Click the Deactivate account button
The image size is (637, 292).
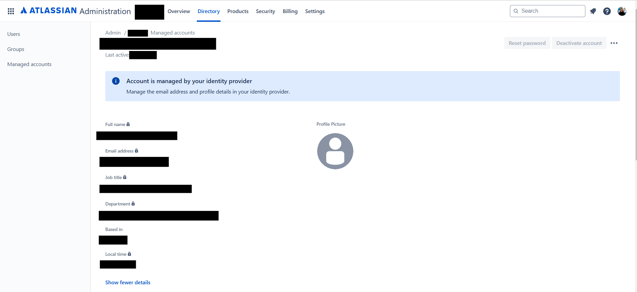coord(579,43)
